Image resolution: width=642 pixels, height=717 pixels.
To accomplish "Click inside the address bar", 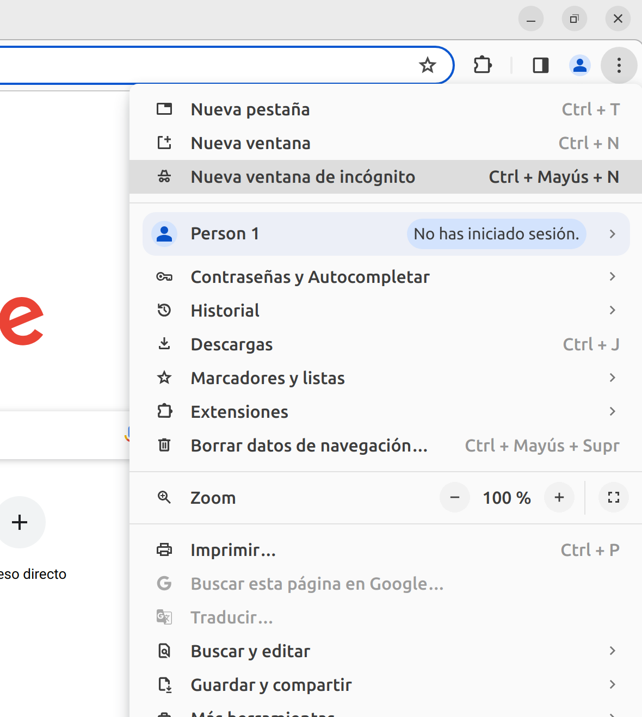I will pyautogui.click(x=207, y=65).
